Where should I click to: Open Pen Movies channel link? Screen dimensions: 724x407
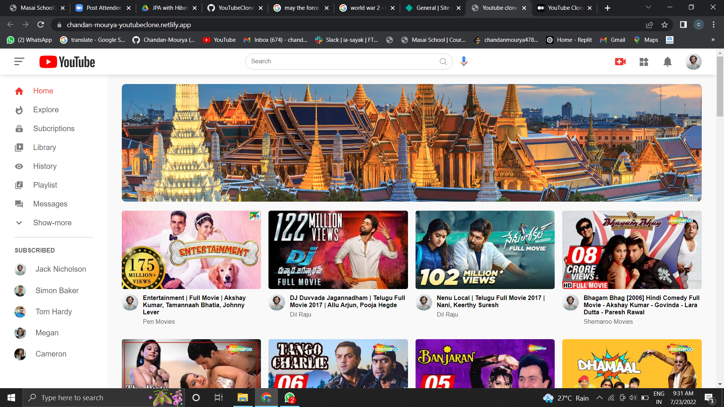coord(159,321)
